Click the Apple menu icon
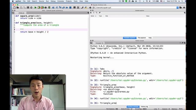Image resolution: width=196 pixels, height=110 pixels. tap(13, 1)
